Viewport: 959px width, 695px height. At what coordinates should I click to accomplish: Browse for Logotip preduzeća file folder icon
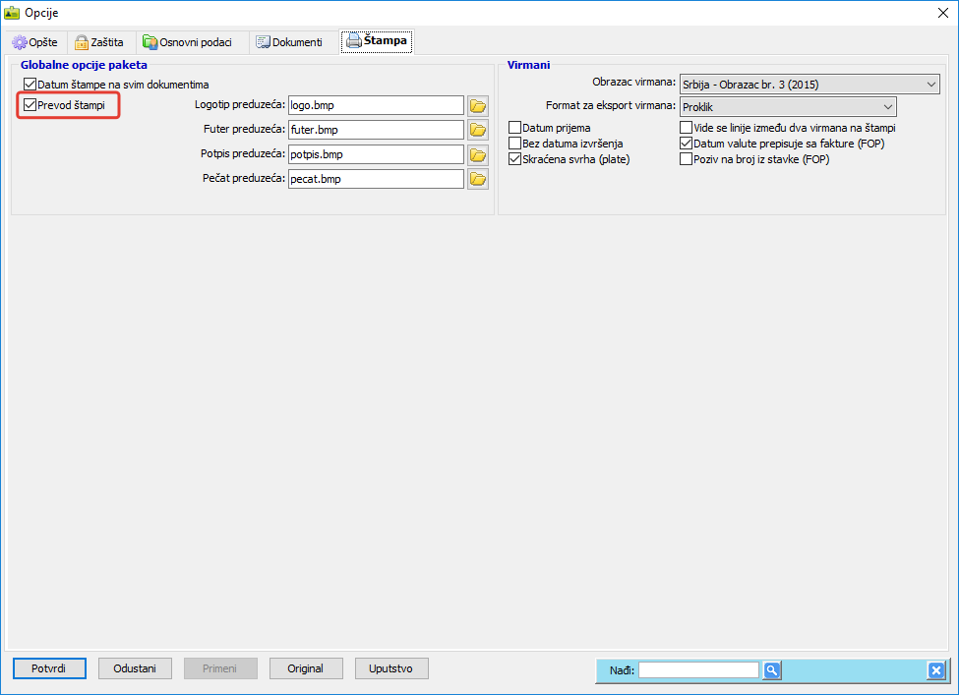click(478, 105)
